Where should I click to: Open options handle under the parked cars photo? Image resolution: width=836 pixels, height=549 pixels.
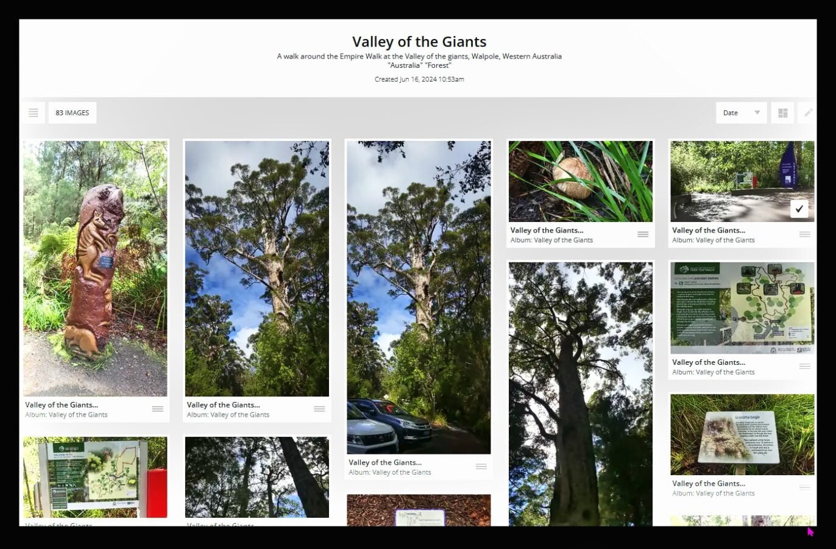(481, 467)
